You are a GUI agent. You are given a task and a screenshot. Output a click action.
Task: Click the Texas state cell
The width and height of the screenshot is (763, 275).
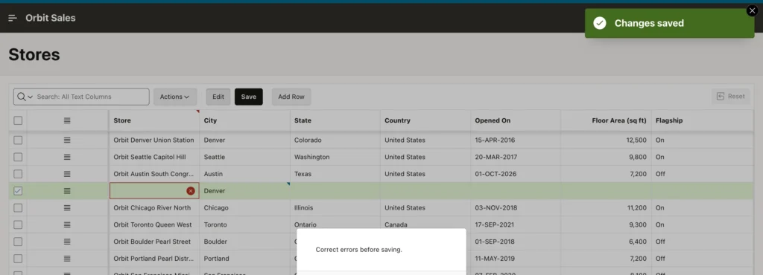335,174
